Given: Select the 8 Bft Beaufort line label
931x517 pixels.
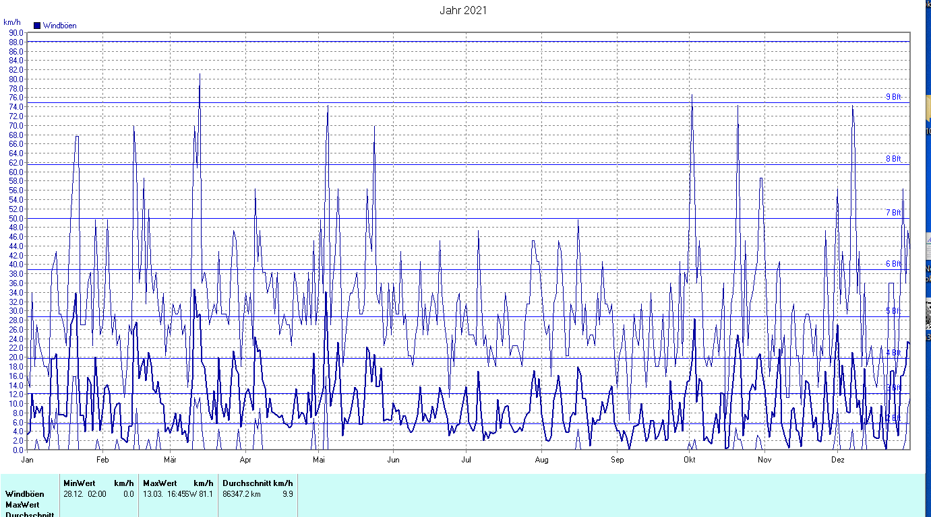Looking at the screenshot, I should pyautogui.click(x=893, y=159).
